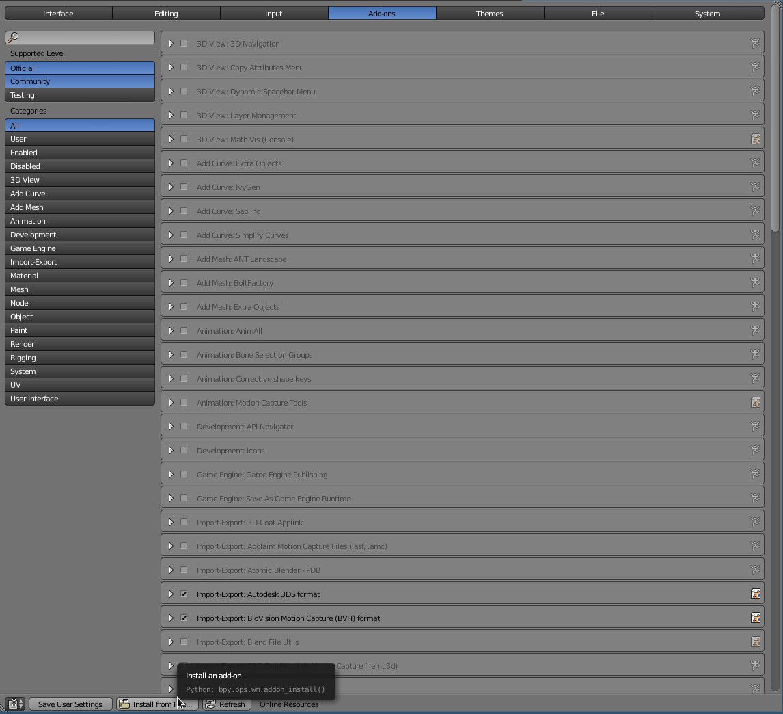Open Online Resources menu
Image resolution: width=783 pixels, height=714 pixels.
[x=289, y=704]
